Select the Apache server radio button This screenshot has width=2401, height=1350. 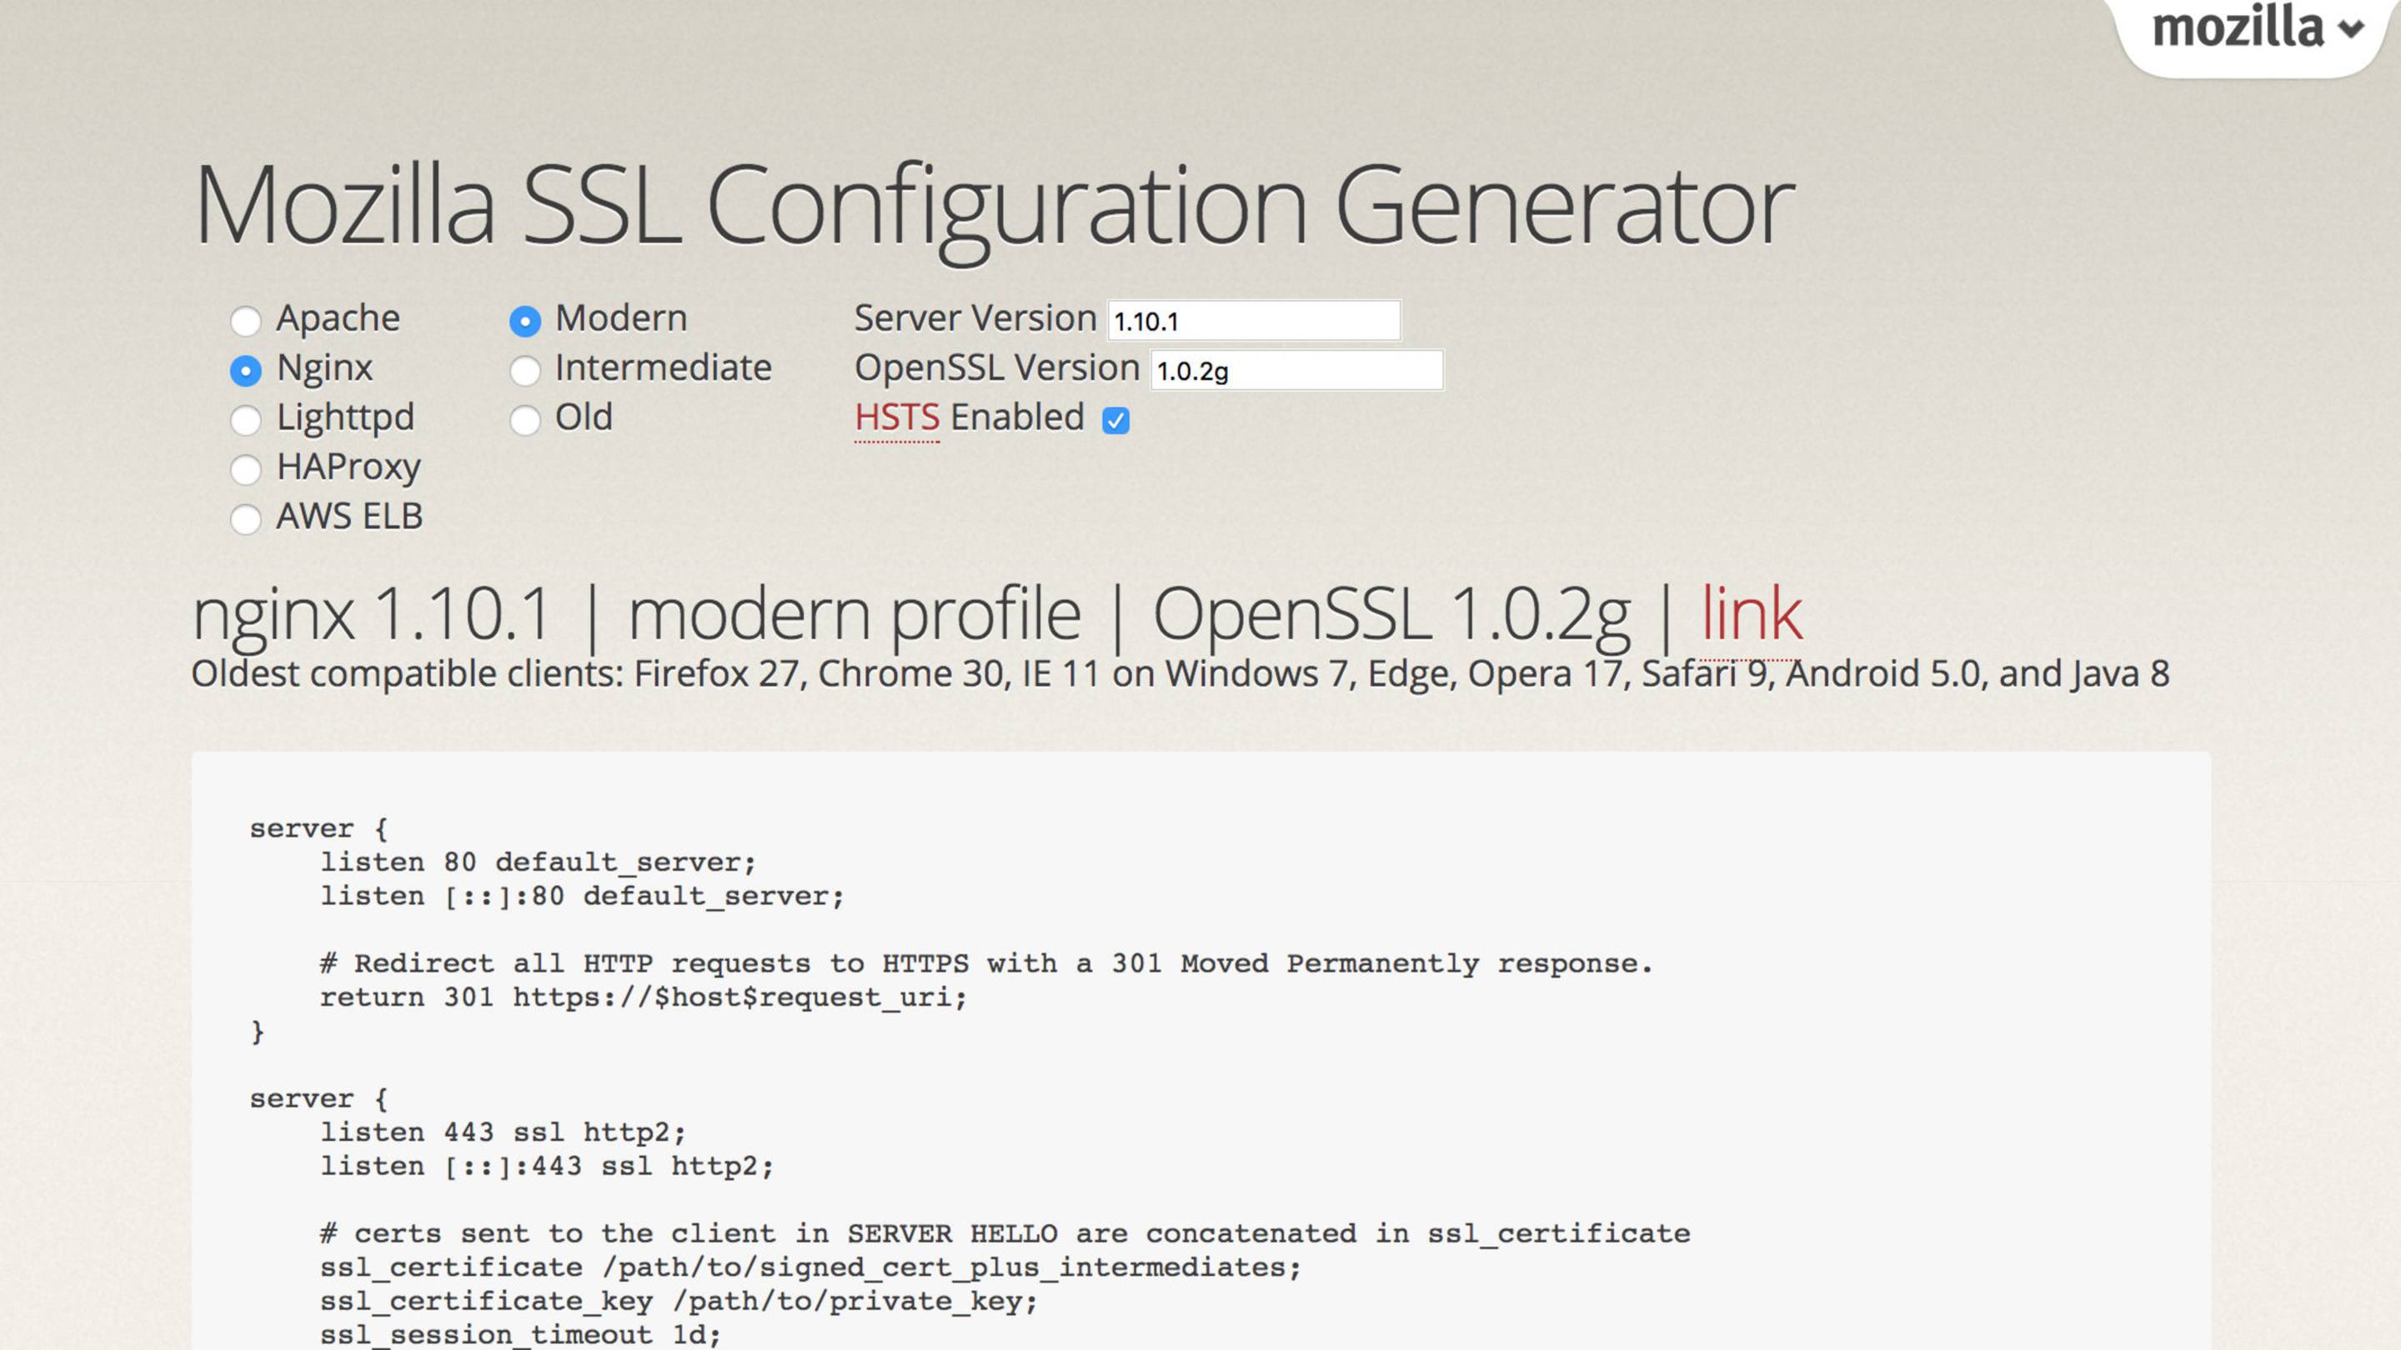coord(245,322)
